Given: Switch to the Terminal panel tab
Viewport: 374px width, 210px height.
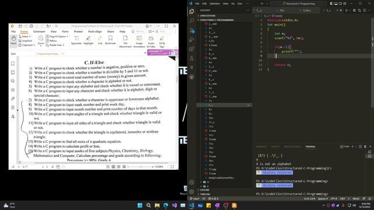Looking at the screenshot, I should (x=310, y=146).
